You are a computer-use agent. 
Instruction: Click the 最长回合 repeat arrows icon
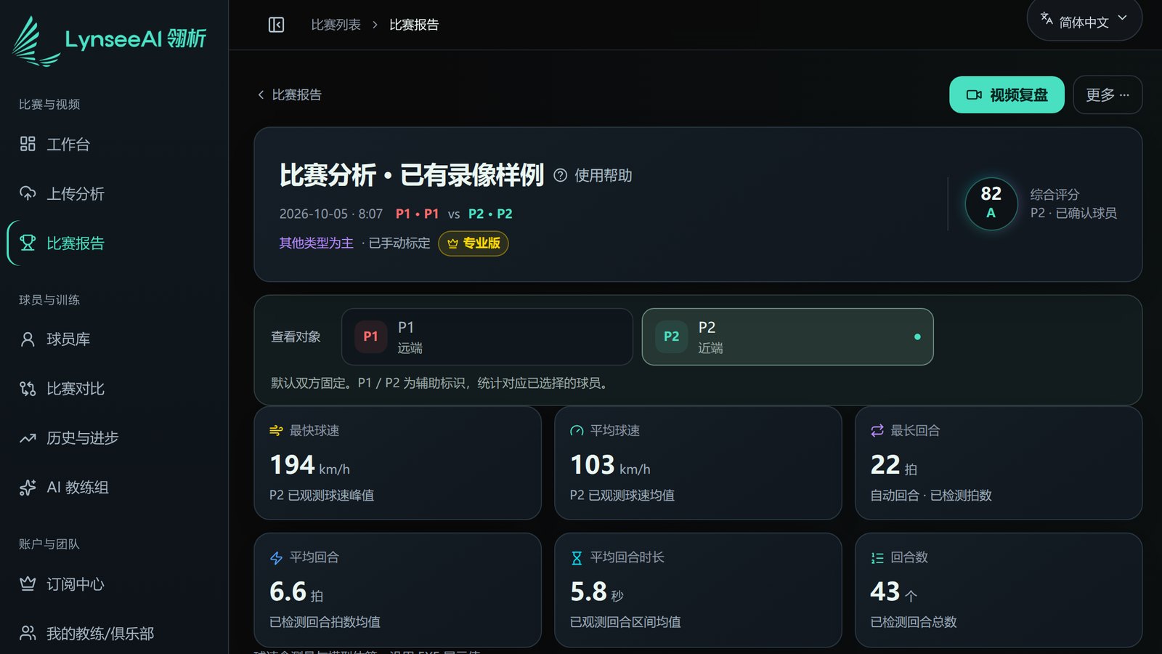pyautogui.click(x=877, y=431)
